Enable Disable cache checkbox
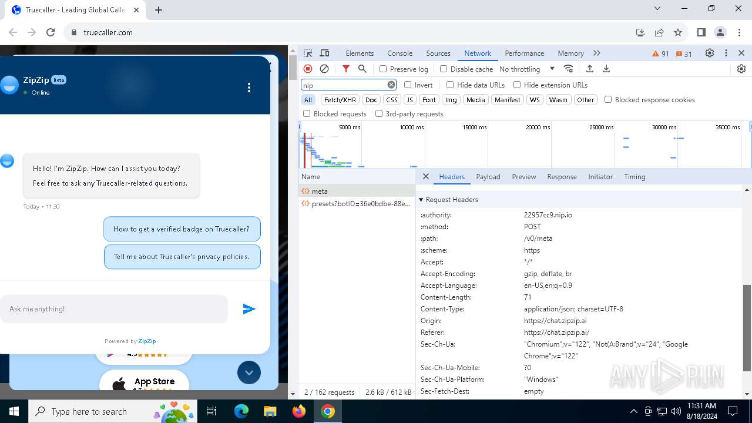Image resolution: width=752 pixels, height=423 pixels. pyautogui.click(x=444, y=69)
